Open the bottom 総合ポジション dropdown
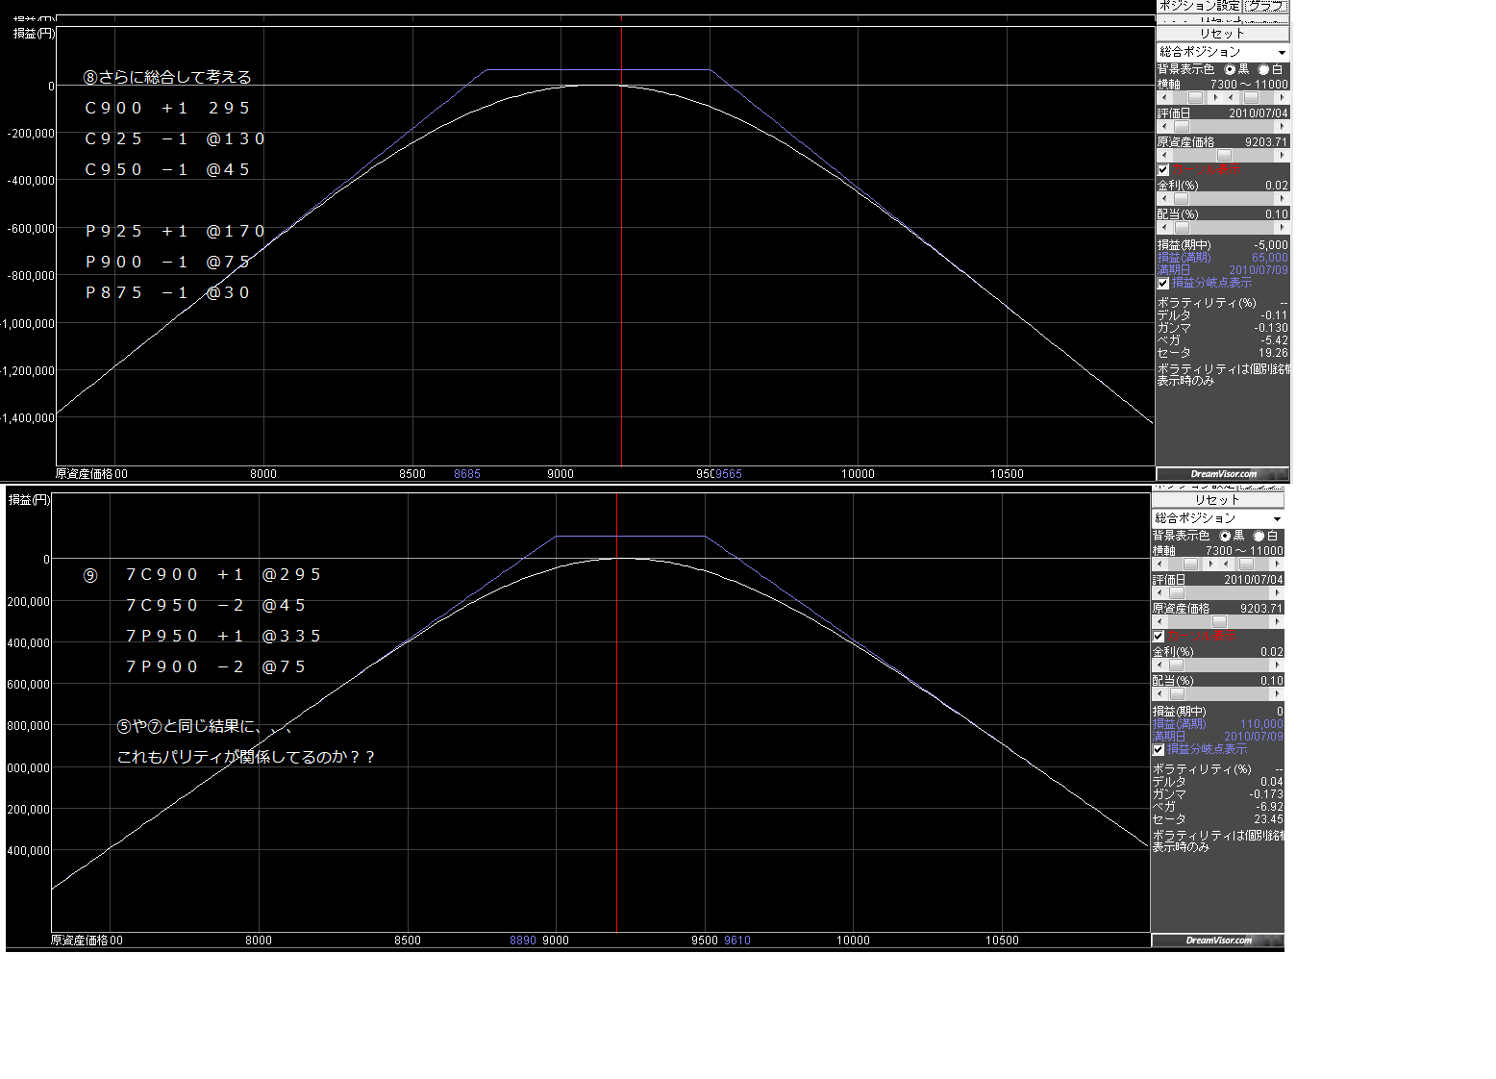The image size is (1496, 1079). click(x=1277, y=519)
